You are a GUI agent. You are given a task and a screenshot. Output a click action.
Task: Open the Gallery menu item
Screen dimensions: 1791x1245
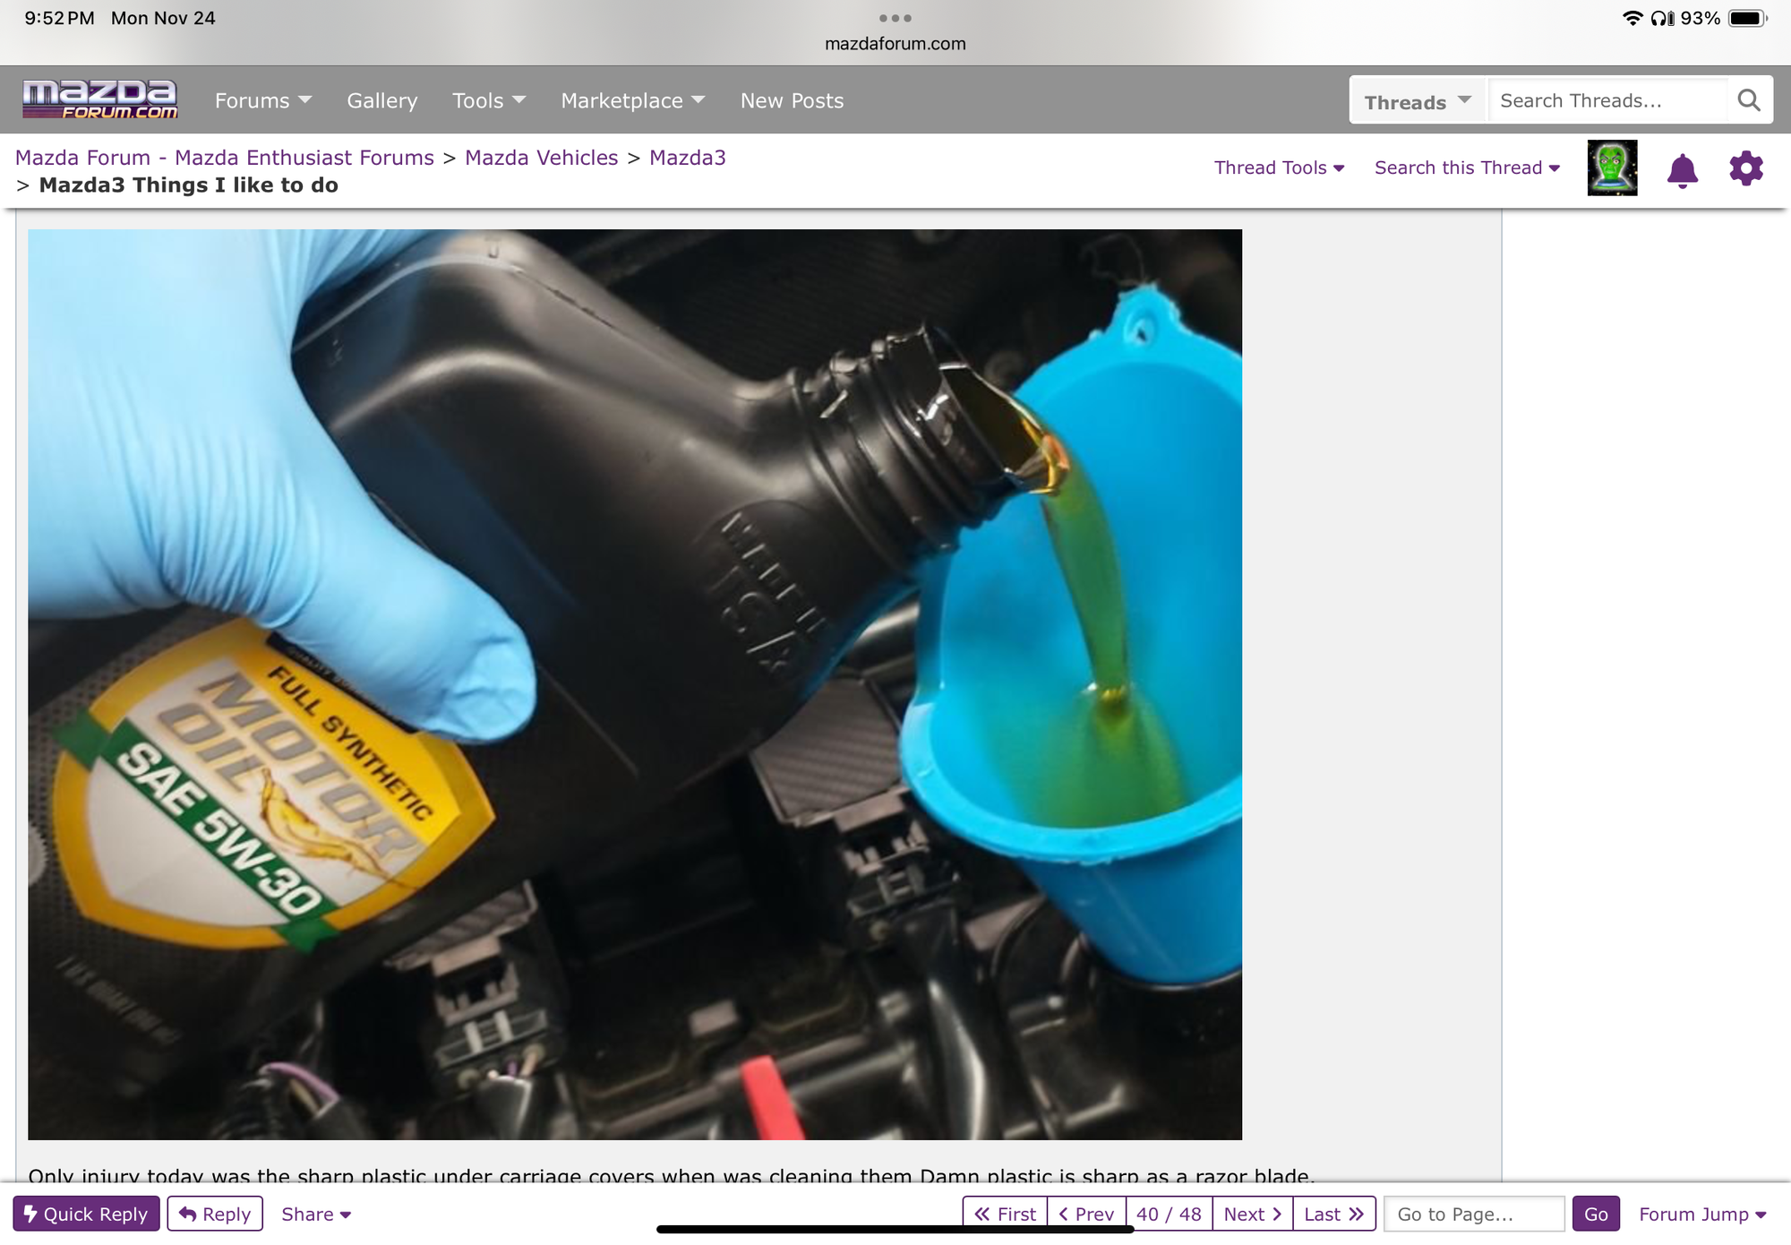point(382,100)
